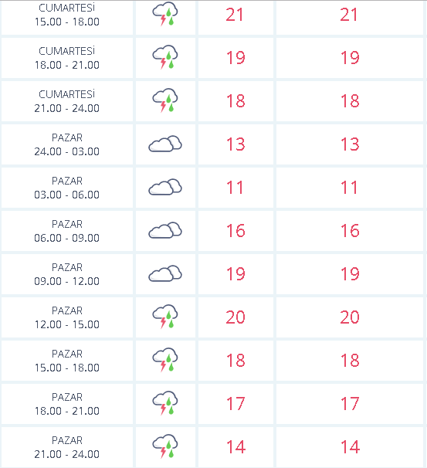Image resolution: width=427 pixels, height=468 pixels.
Task: Click thunderstorm icon for Pazar 21.00 - 24.00
Action: (165, 446)
